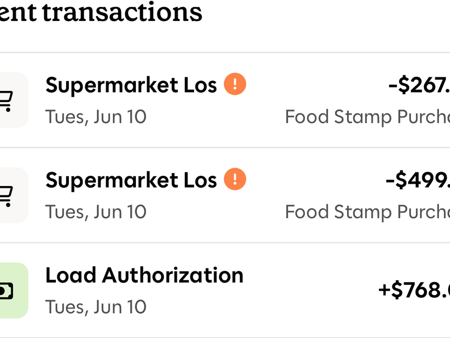The height and width of the screenshot is (338, 450).
Task: Click the green cash icon for Load Authorization
Action: [x=8, y=290]
